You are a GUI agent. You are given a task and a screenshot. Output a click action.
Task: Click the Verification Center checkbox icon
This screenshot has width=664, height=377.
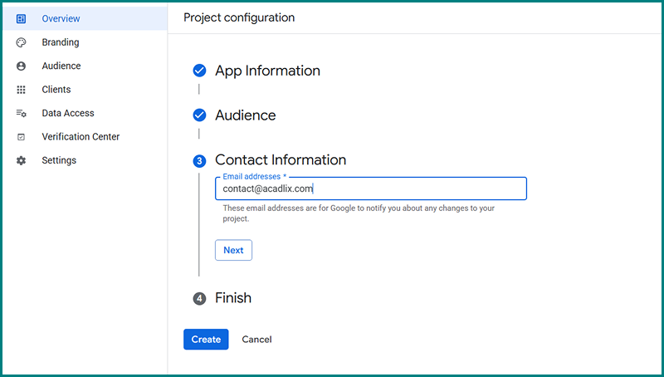click(x=22, y=137)
